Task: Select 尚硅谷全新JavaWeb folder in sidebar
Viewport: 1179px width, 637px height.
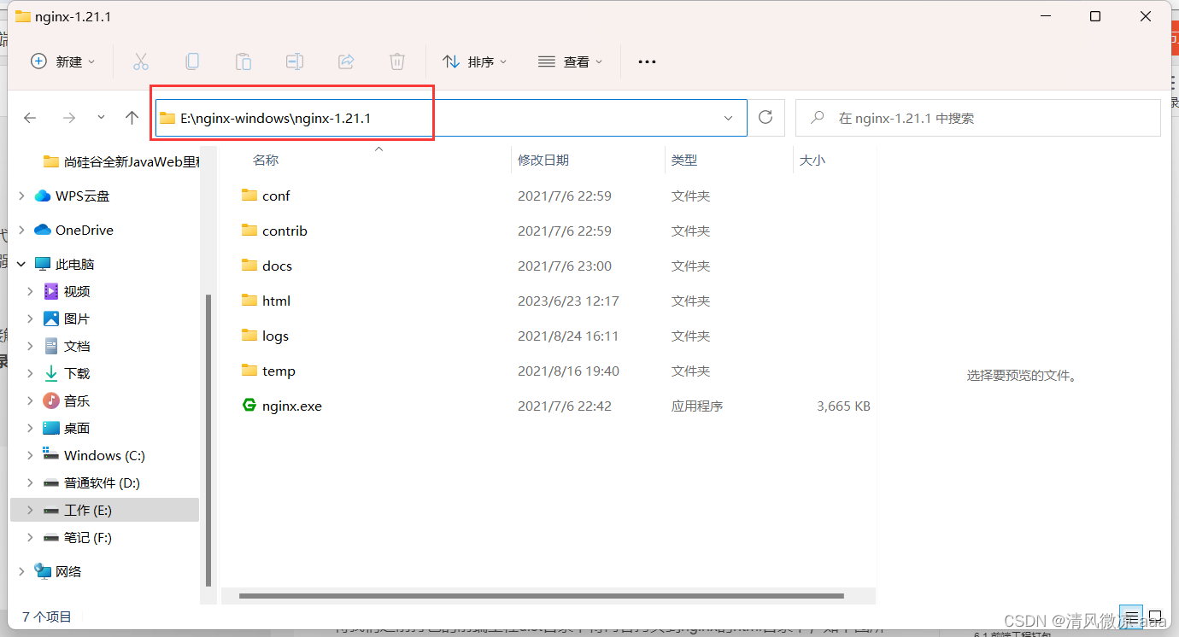Action: tap(131, 161)
